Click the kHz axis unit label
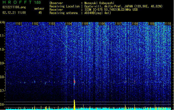Viewport: 174px width, 110px height. tap(2, 22)
